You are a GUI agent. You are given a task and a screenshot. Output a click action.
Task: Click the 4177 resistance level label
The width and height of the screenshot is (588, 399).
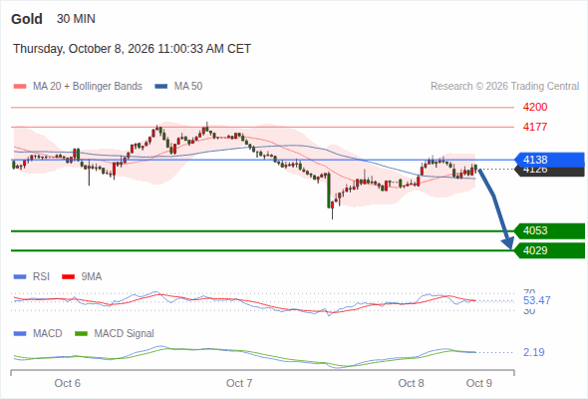click(535, 127)
